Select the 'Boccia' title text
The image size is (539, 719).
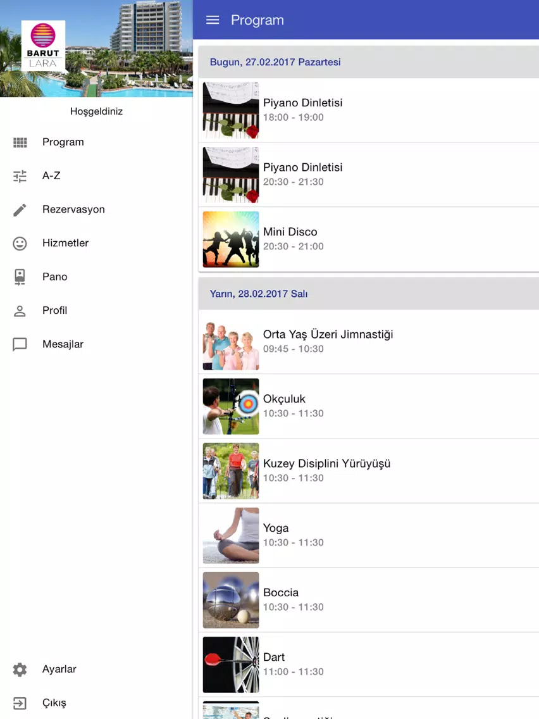pyautogui.click(x=281, y=593)
